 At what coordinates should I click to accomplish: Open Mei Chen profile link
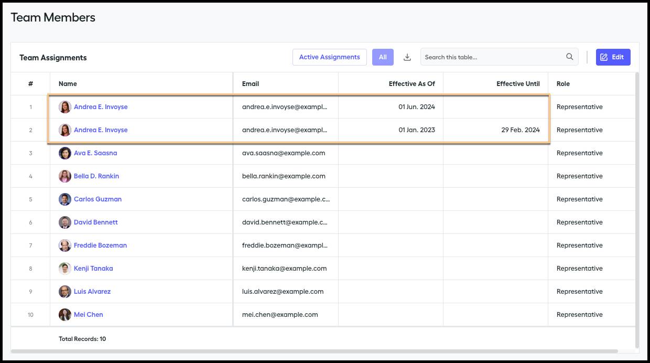click(89, 315)
